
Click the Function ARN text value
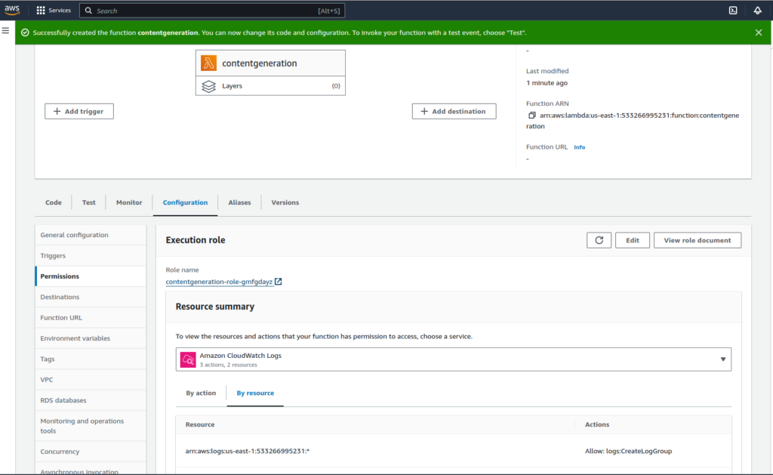633,121
